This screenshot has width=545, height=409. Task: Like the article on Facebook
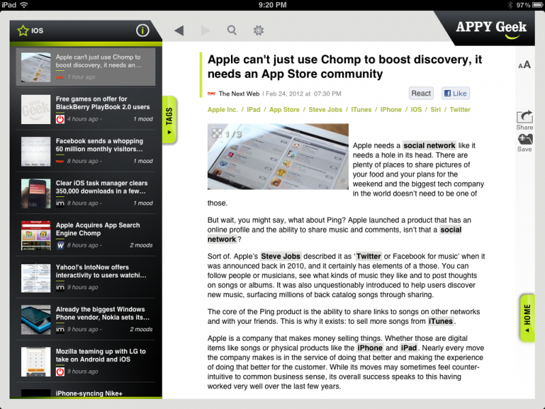click(x=456, y=93)
